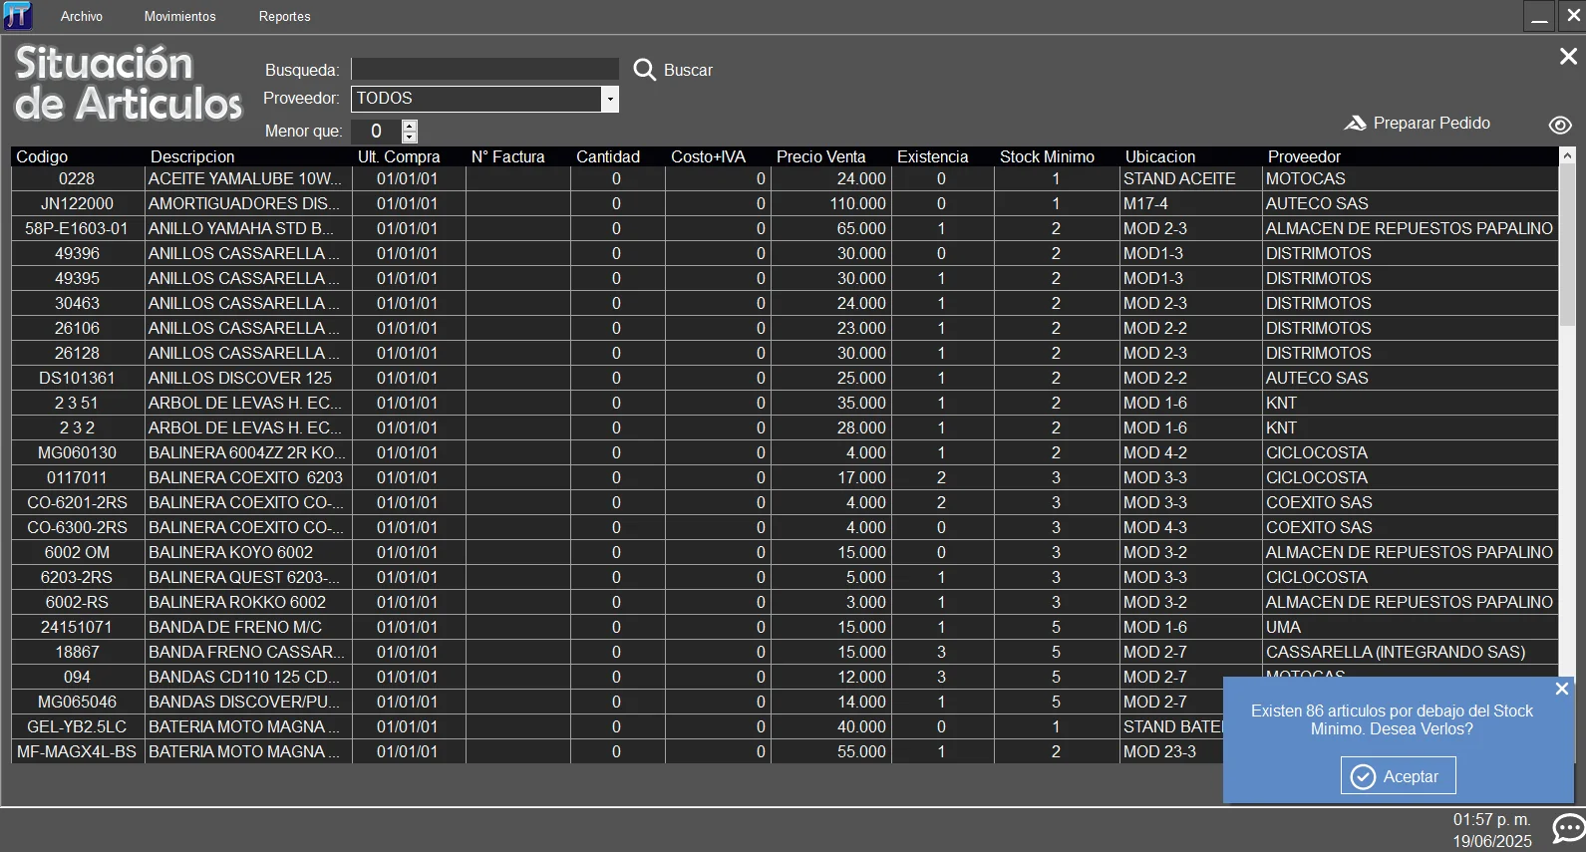Close the Situación de Articulos panel
This screenshot has height=852, width=1586.
(x=1568, y=57)
